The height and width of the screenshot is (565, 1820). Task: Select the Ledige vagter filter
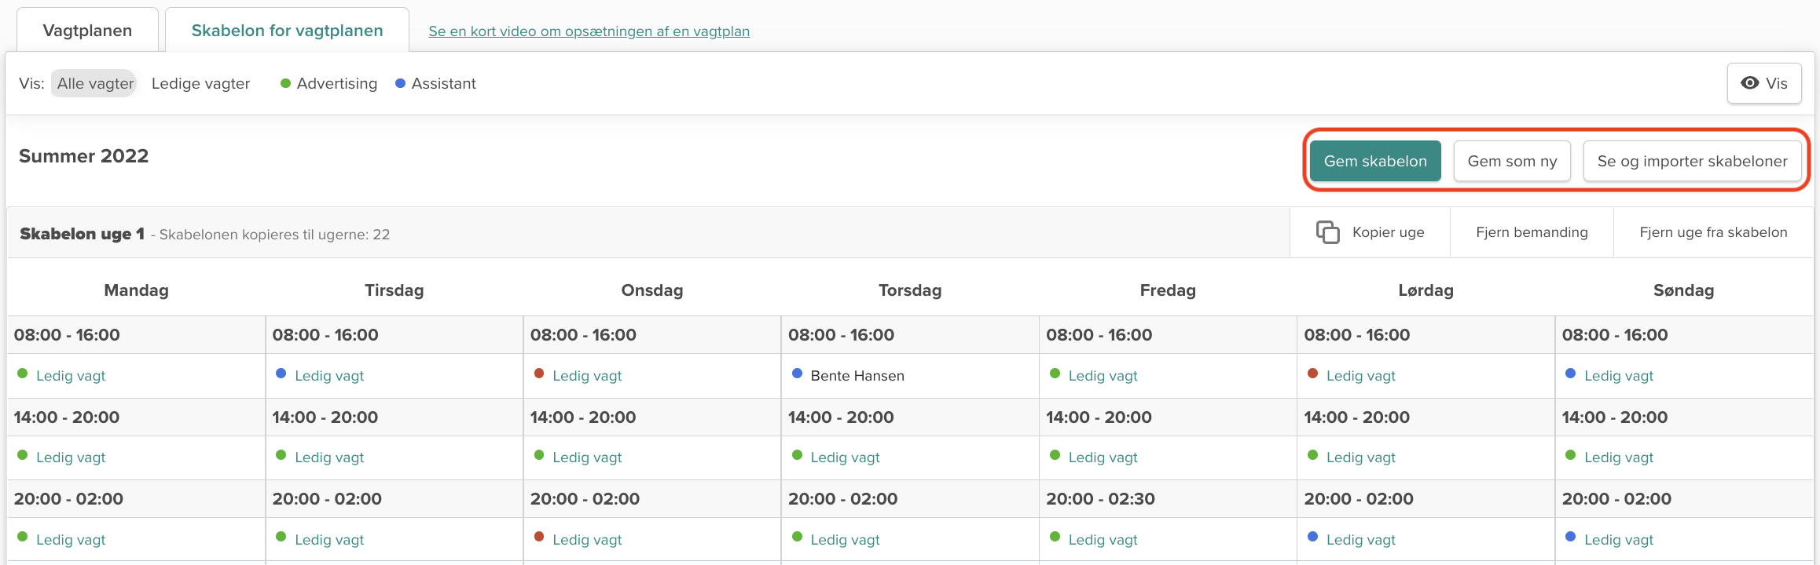click(200, 84)
